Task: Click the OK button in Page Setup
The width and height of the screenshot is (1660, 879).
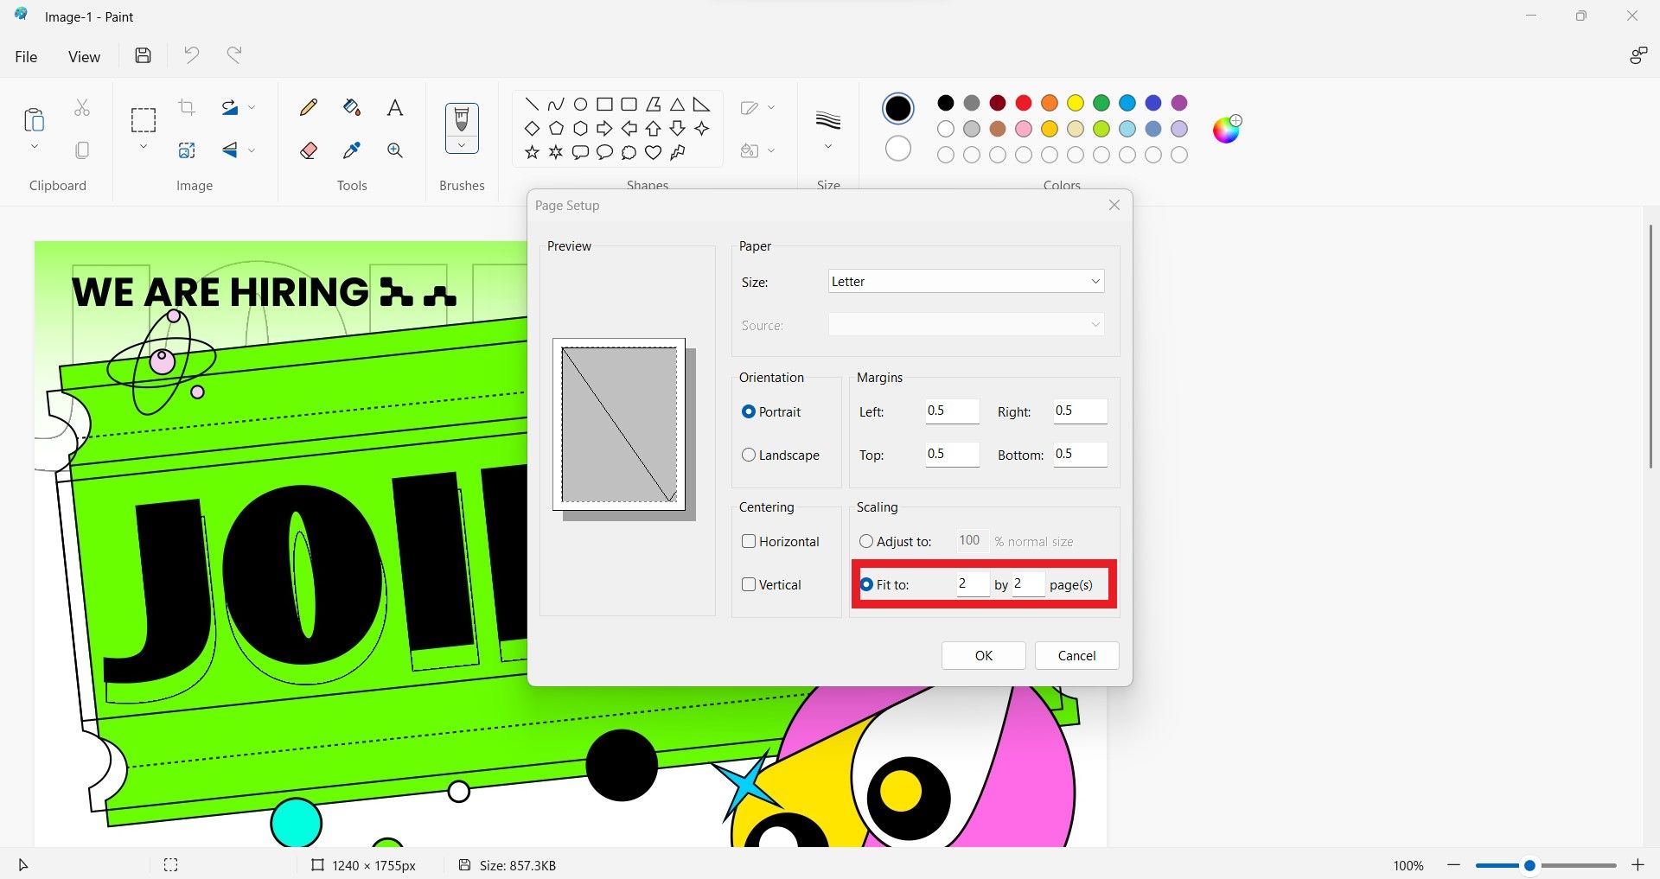Action: pyautogui.click(x=983, y=655)
